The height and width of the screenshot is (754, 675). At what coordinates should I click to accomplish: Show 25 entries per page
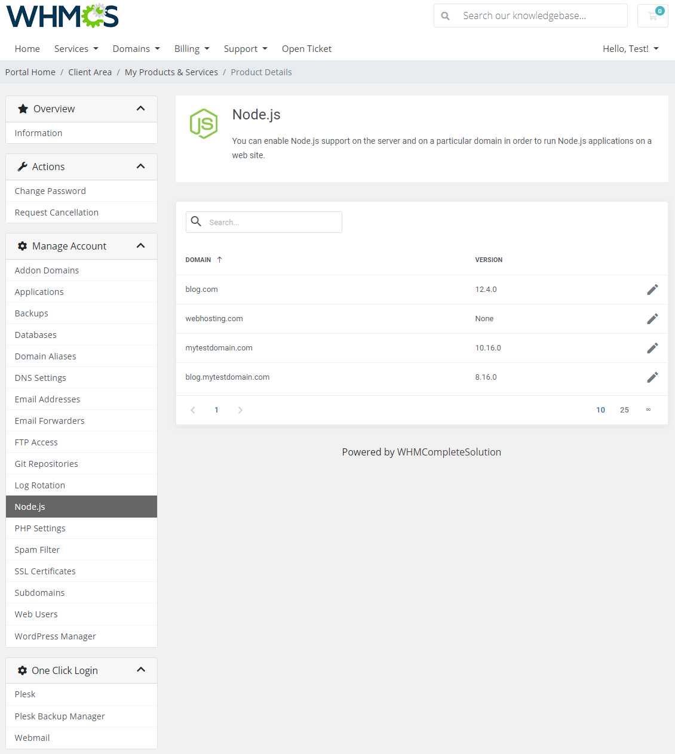tap(624, 410)
